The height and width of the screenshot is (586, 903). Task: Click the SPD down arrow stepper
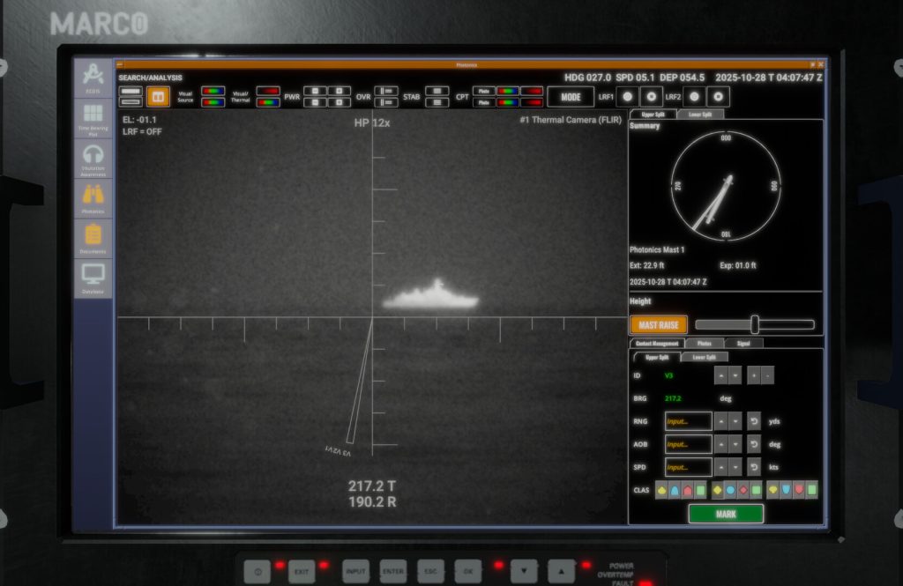pyautogui.click(x=735, y=467)
